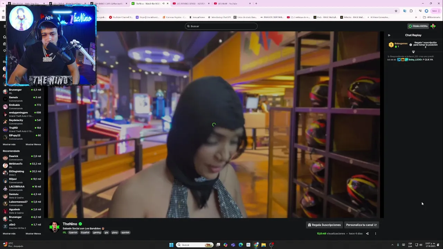Open MrStivenTc recommended channel
This screenshot has width=443, height=249.
click(22, 165)
